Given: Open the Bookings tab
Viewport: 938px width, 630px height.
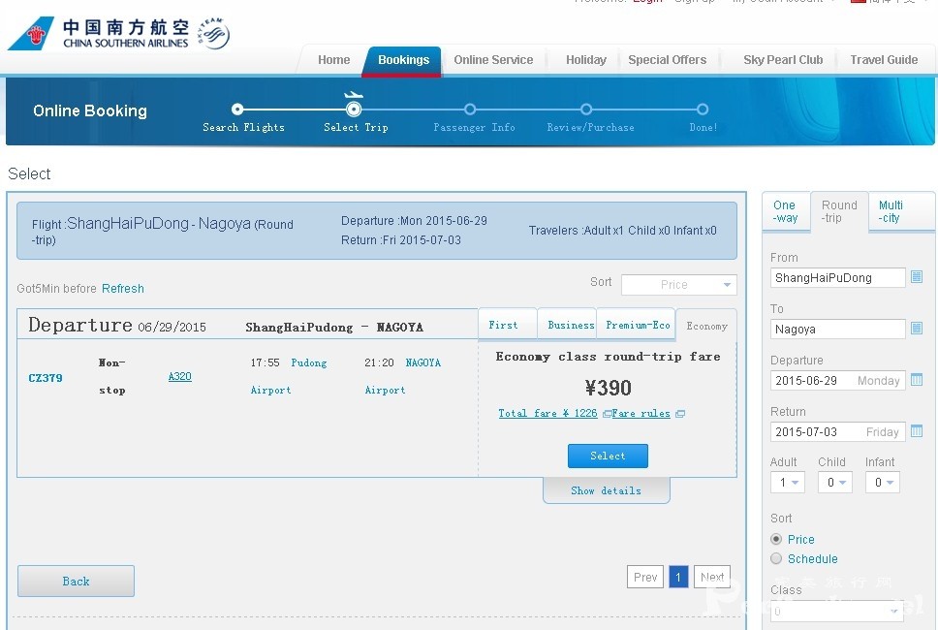Looking at the screenshot, I should (x=403, y=60).
